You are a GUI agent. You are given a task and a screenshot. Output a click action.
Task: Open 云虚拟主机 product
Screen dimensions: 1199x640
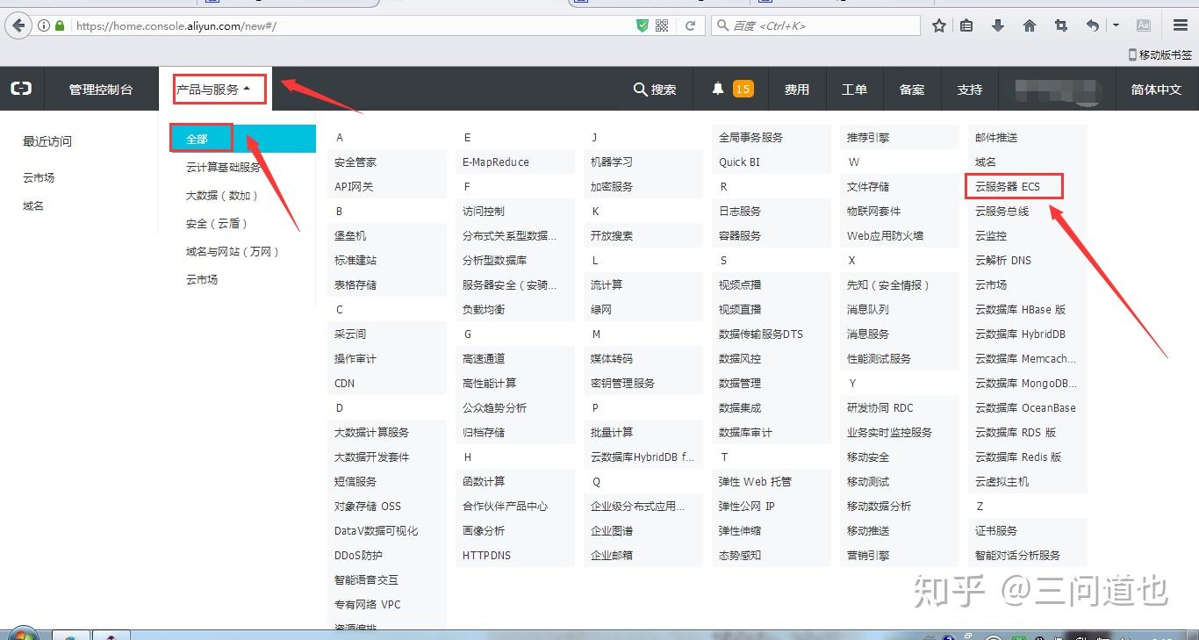(x=1002, y=481)
